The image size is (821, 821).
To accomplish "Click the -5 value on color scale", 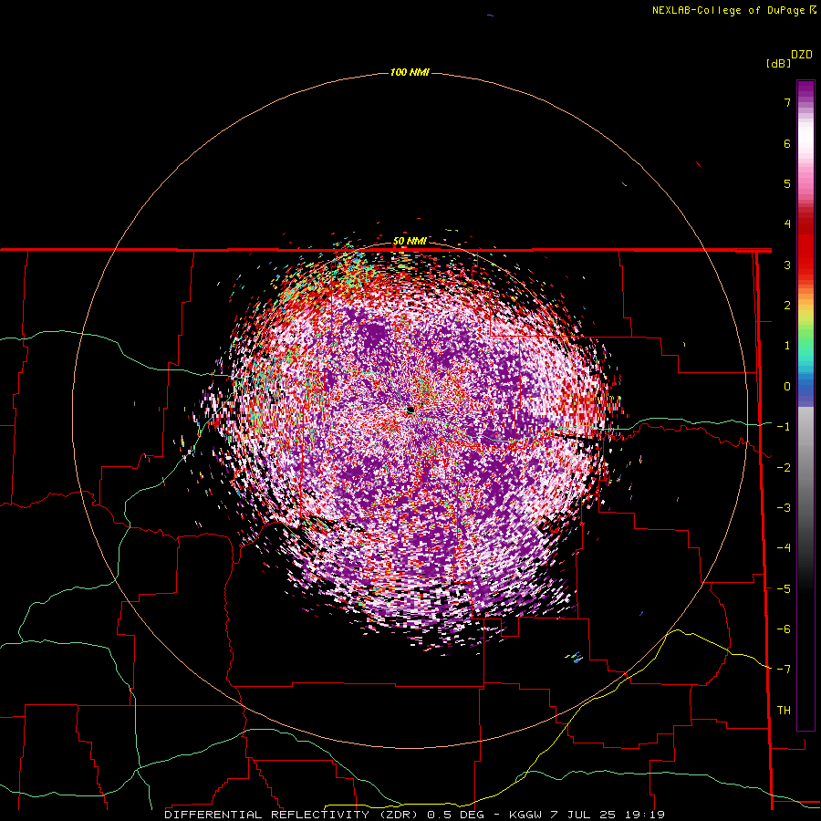I will pyautogui.click(x=784, y=589).
